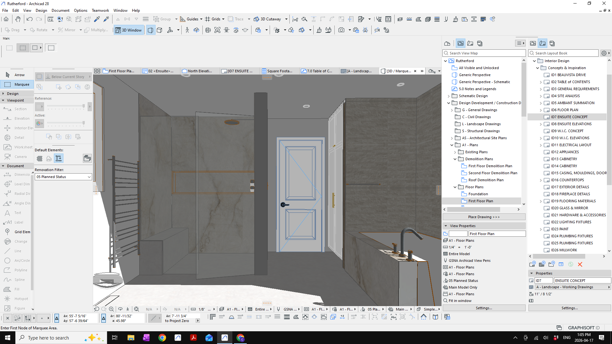Click the 3D Cutaway button
This screenshot has height=344, width=612.
coord(267,19)
